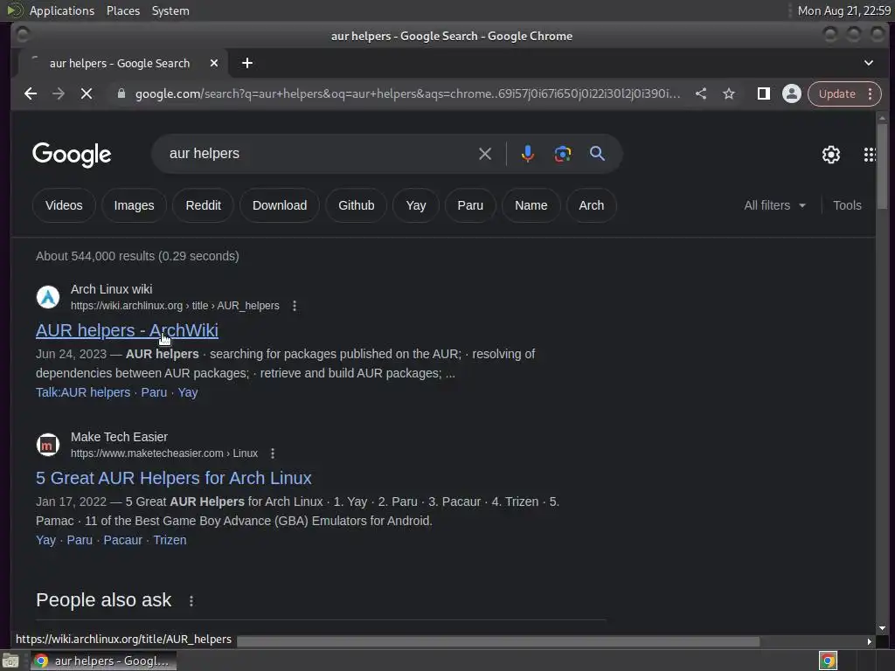Filter results by Videos
Viewport: 895px width, 671px height.
point(64,205)
